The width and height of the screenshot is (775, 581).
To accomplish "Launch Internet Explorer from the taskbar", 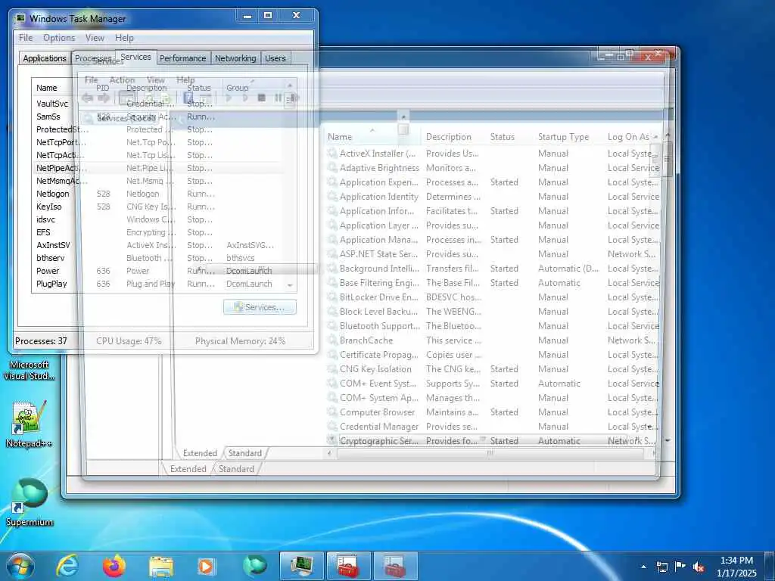I will (x=67, y=566).
